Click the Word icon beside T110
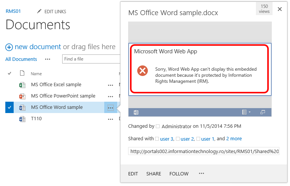The image size is (290, 186). [x=22, y=119]
